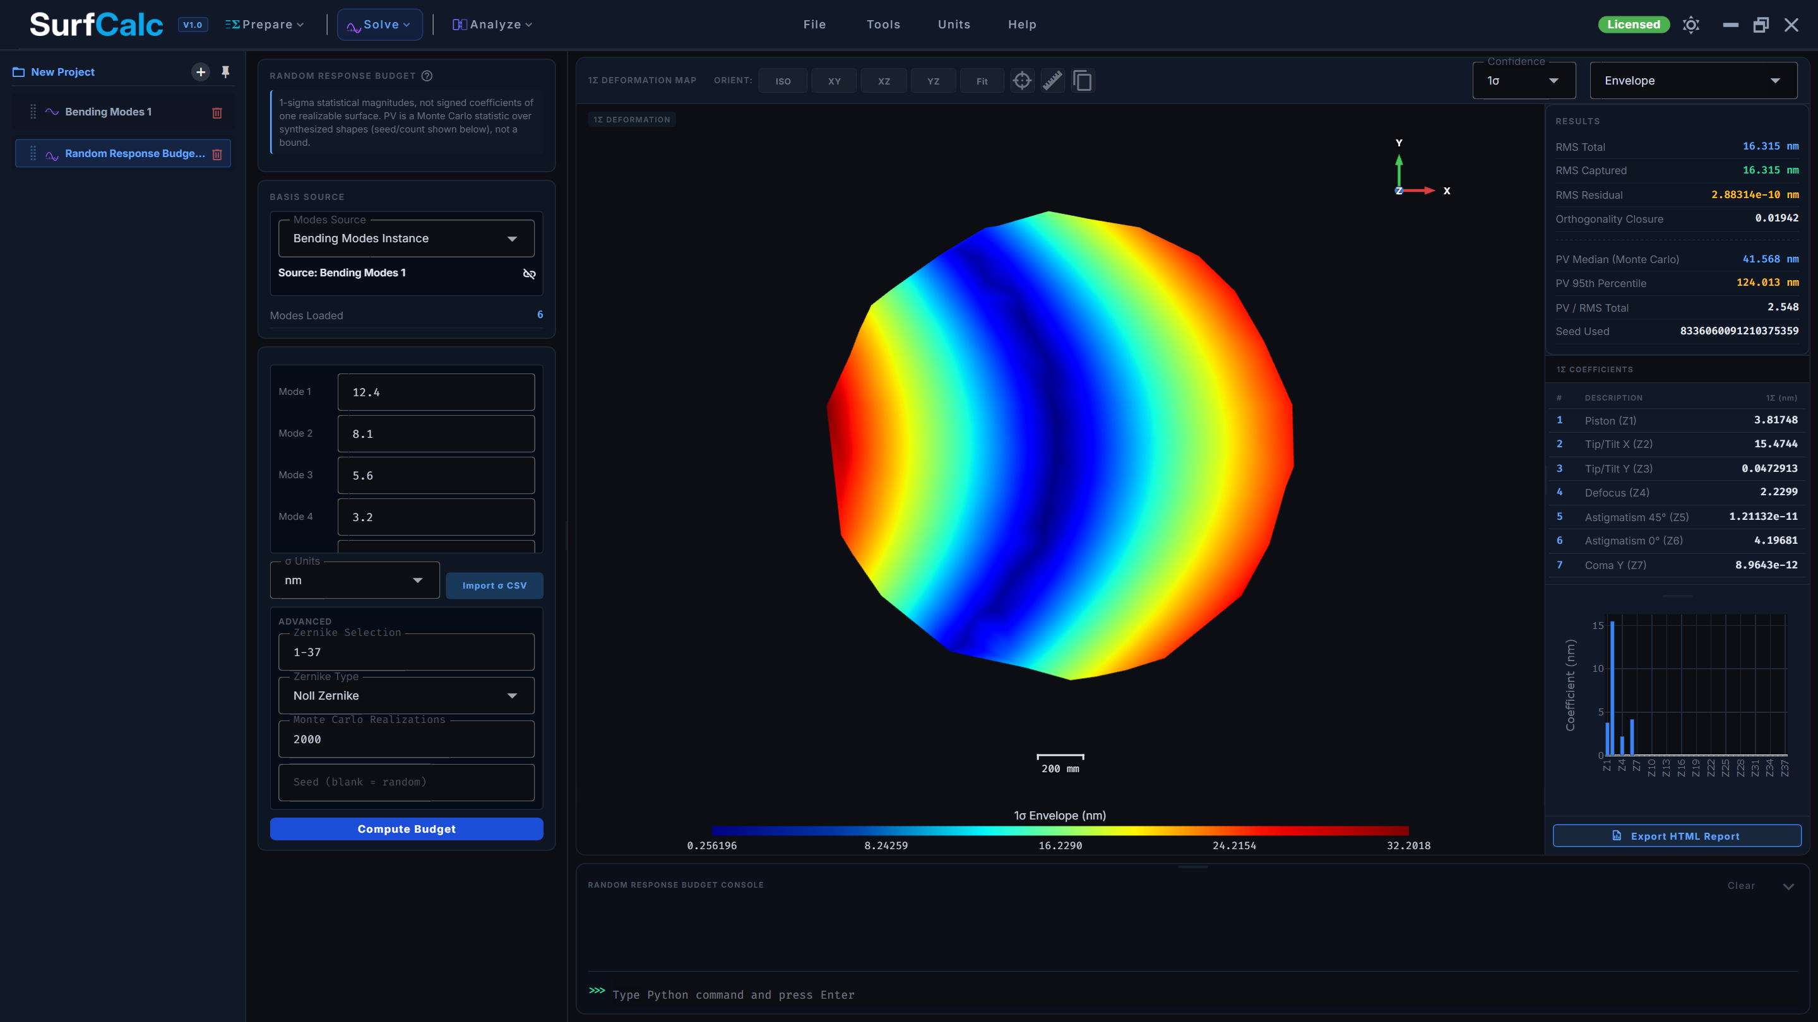Open the Zernike Type dropdown
Screen dimensions: 1818x1022
tap(407, 695)
